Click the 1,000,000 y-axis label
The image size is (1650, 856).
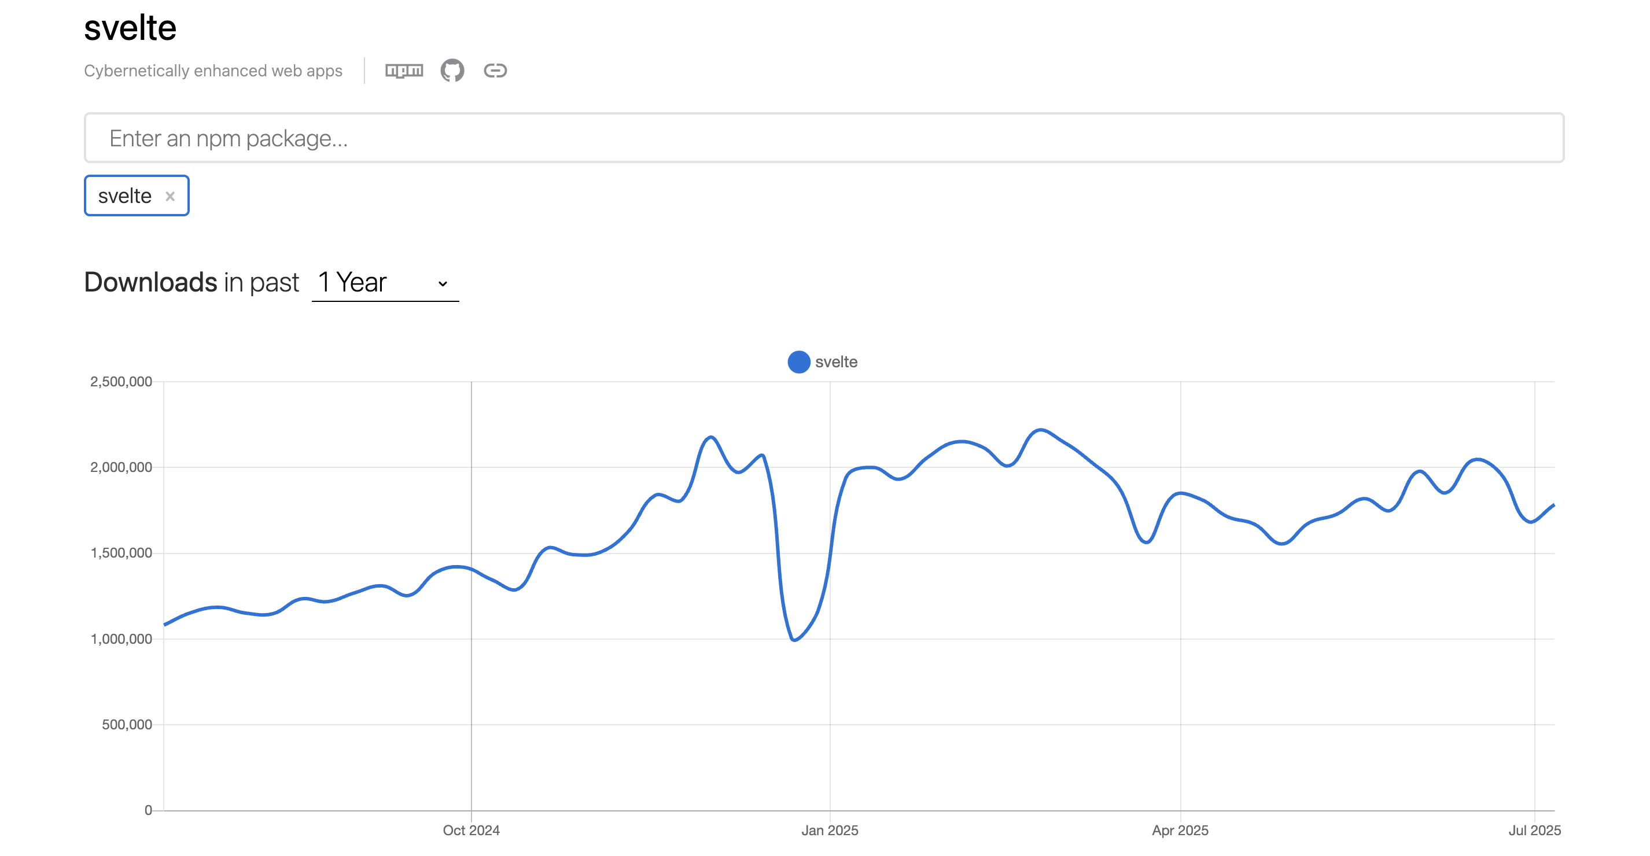point(121,639)
